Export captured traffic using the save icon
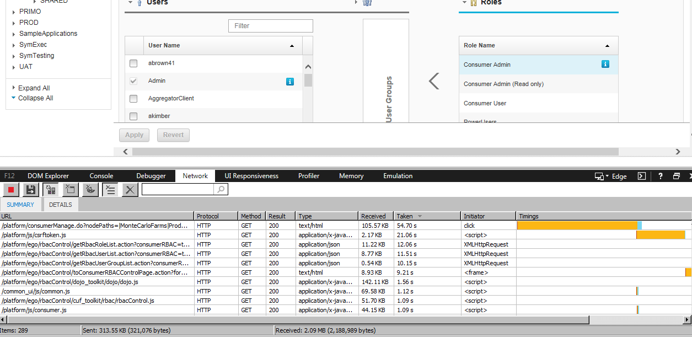The height and width of the screenshot is (337, 692). click(31, 190)
